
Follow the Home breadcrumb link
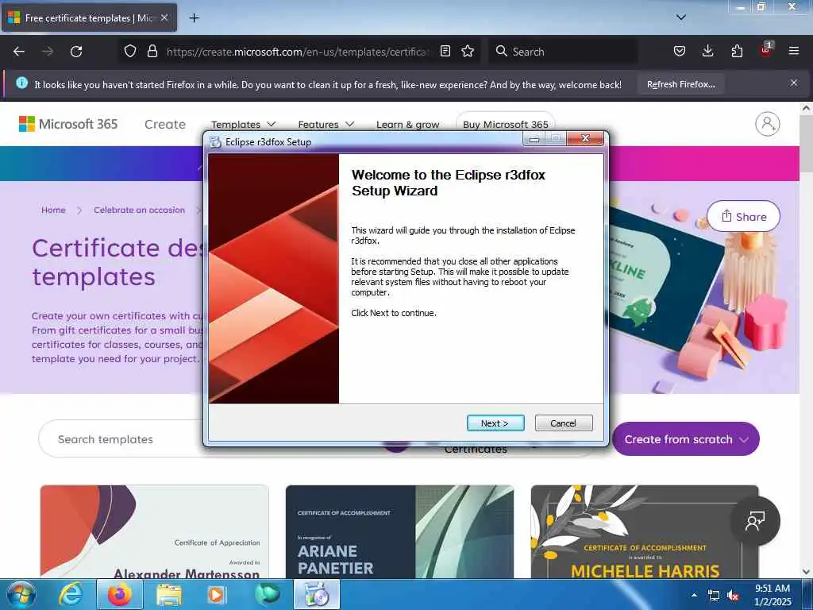53,210
